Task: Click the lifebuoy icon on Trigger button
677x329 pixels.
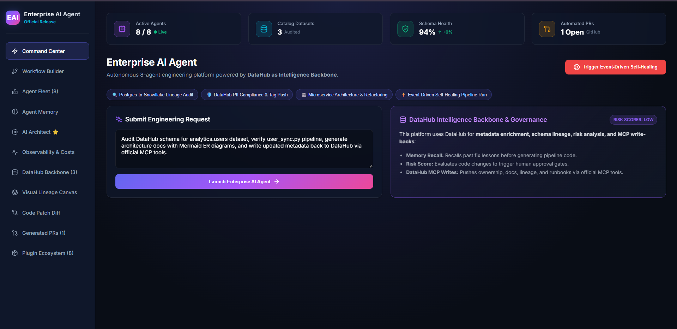Action: pyautogui.click(x=577, y=67)
